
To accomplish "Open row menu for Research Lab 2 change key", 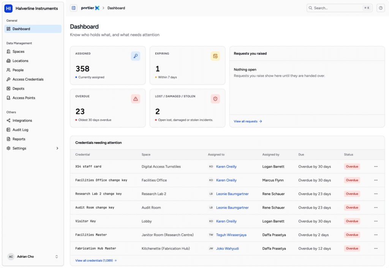I will (x=376, y=194).
